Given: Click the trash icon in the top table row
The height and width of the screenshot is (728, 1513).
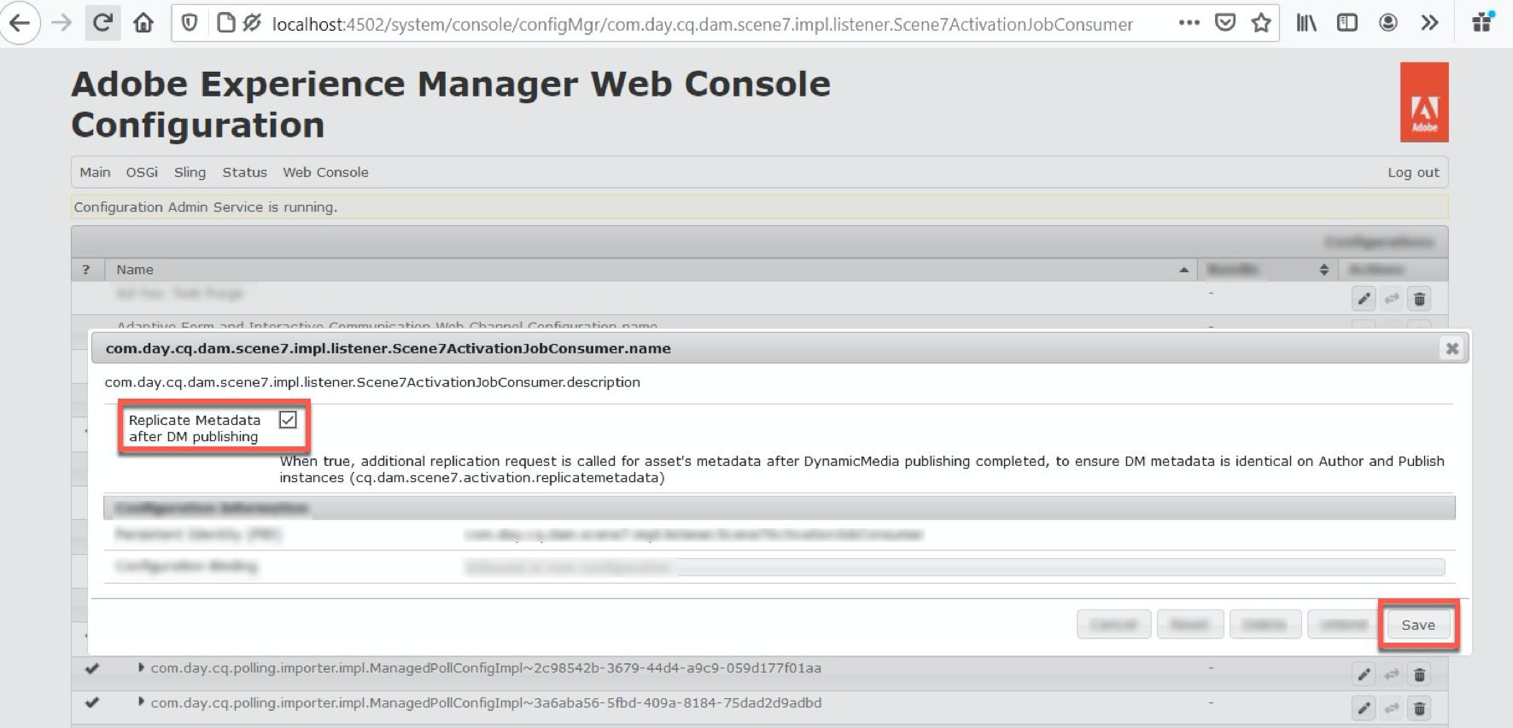Looking at the screenshot, I should pyautogui.click(x=1419, y=299).
